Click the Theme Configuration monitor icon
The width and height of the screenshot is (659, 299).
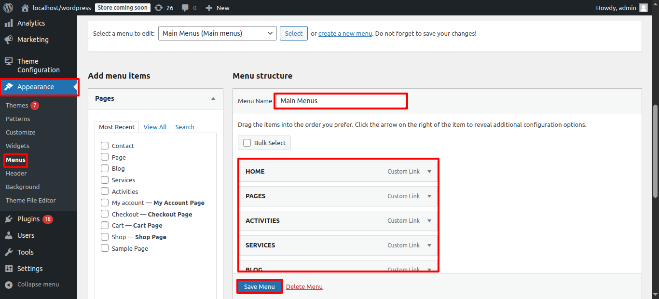click(9, 61)
